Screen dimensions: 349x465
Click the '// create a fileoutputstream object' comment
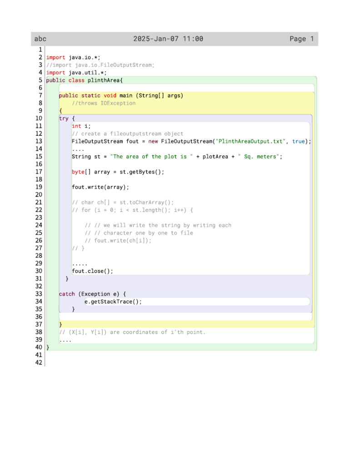pyautogui.click(x=128, y=134)
